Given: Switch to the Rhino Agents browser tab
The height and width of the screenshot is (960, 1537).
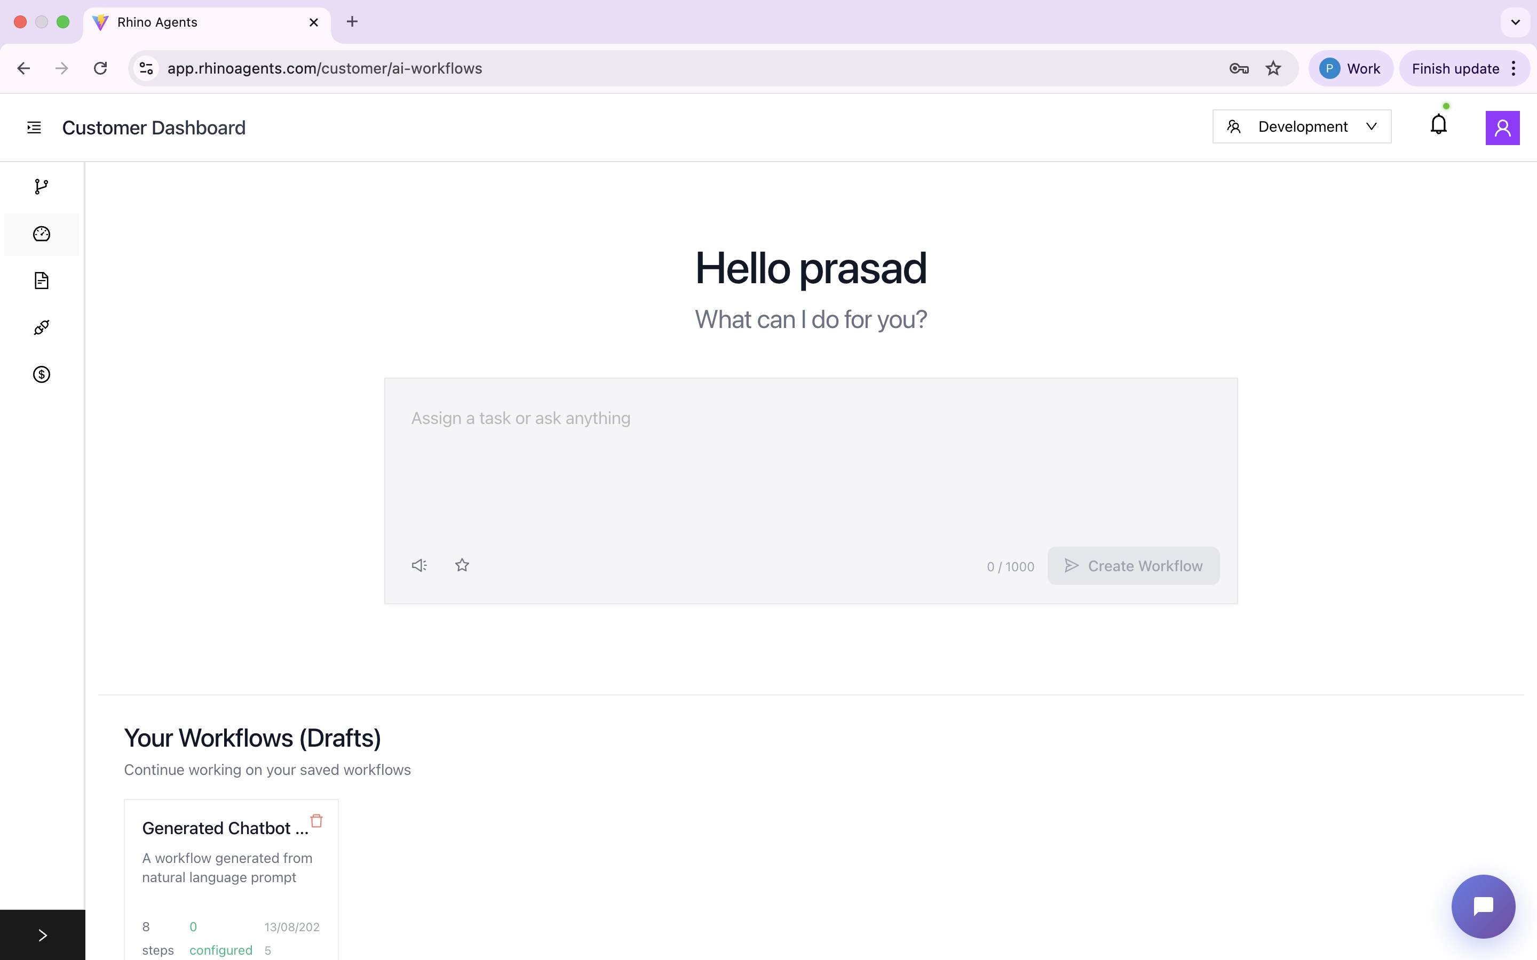Looking at the screenshot, I should (157, 21).
